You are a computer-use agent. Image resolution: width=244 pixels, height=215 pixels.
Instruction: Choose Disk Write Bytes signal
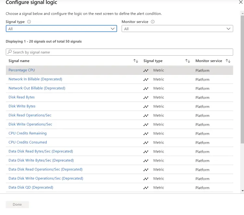pyautogui.click(x=22, y=106)
